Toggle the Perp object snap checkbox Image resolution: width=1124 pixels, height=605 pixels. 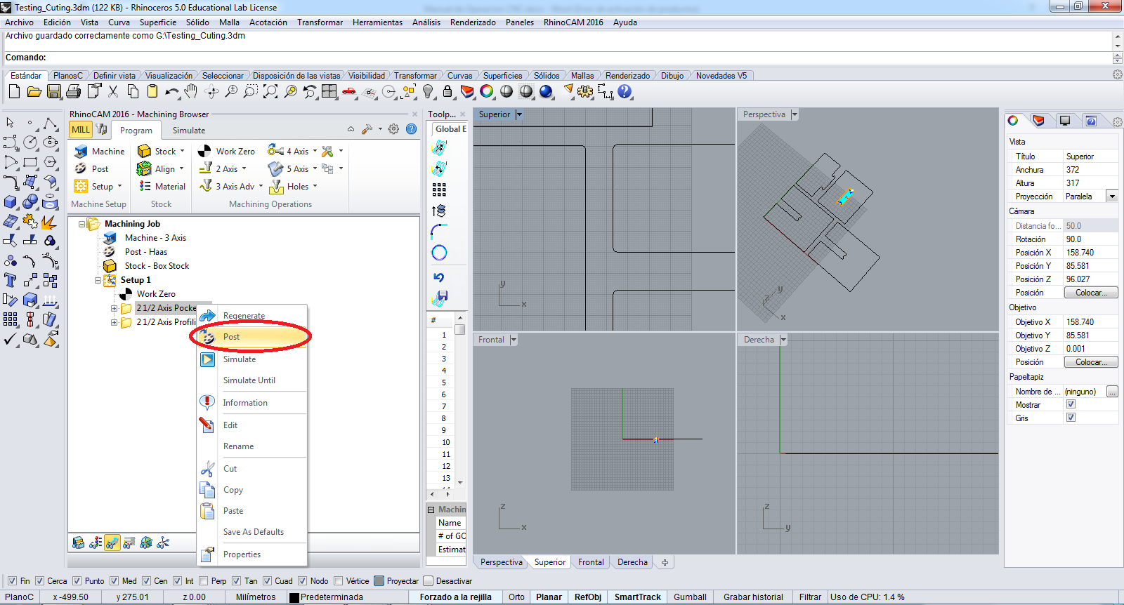tap(204, 581)
